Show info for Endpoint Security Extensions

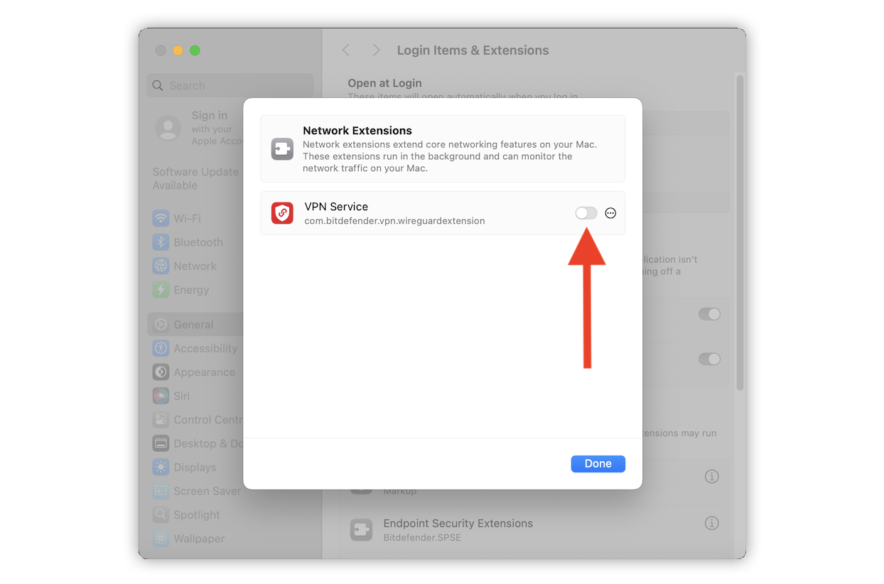pyautogui.click(x=711, y=523)
